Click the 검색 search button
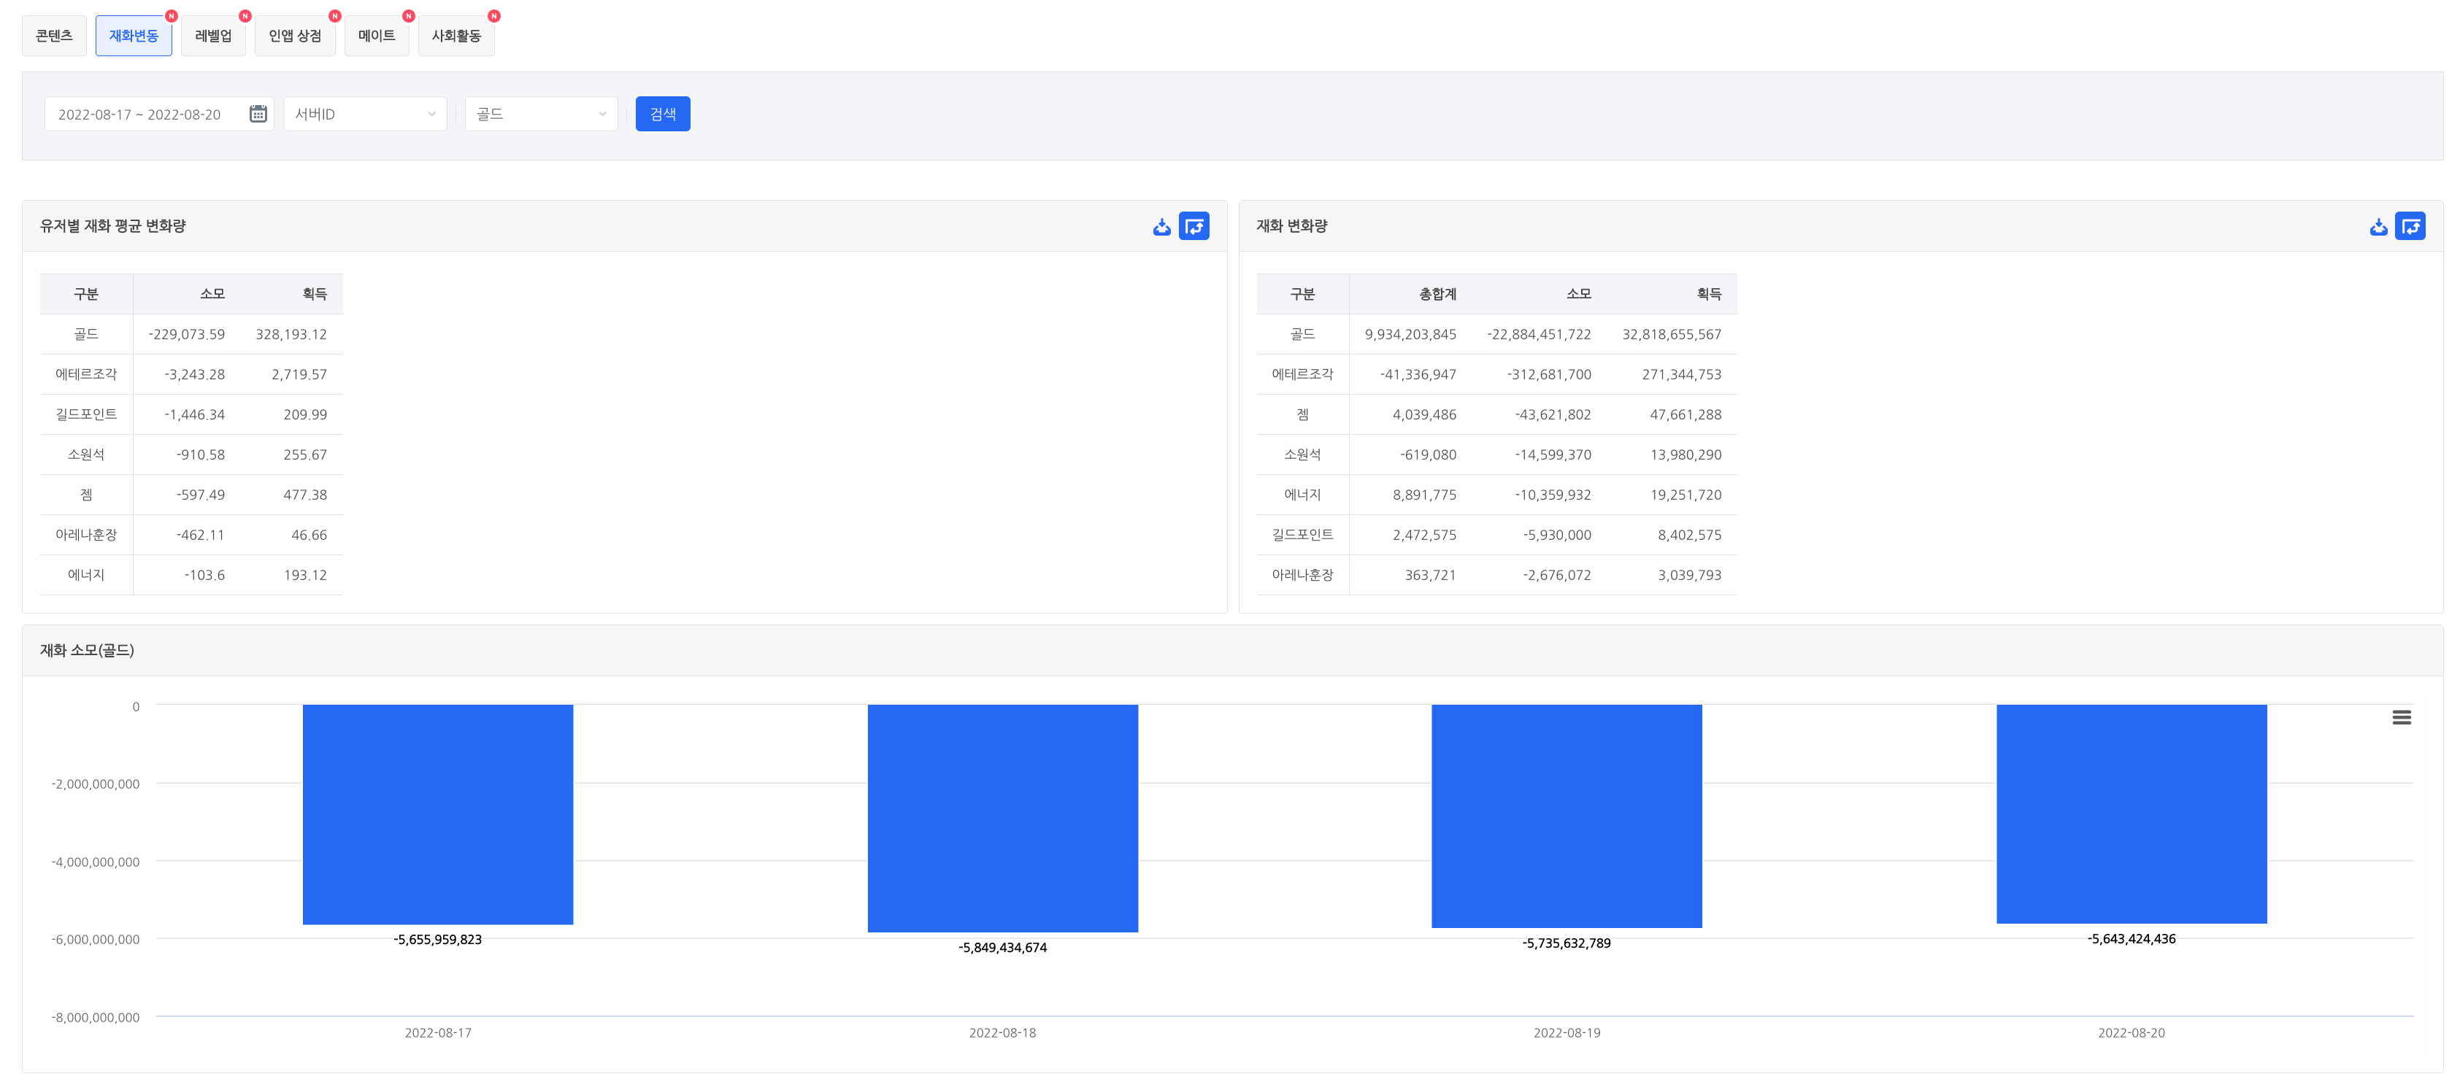 click(663, 114)
